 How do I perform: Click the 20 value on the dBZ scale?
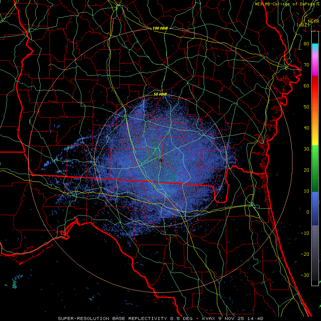[306, 170]
